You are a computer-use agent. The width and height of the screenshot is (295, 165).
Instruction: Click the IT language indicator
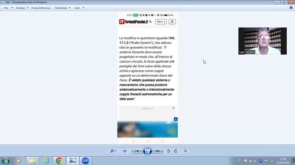239,160
